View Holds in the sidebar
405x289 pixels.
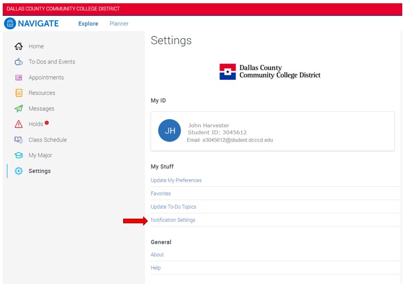pos(36,124)
